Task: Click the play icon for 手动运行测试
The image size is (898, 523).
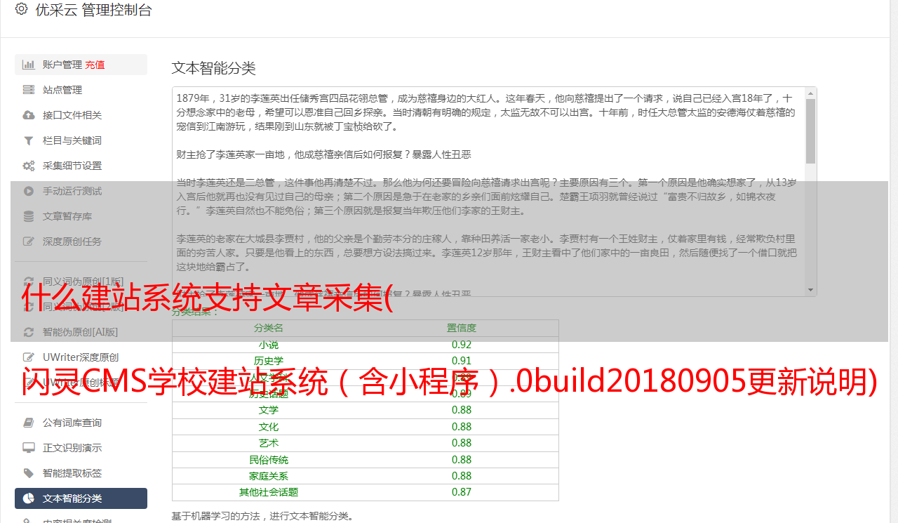Action: point(29,191)
